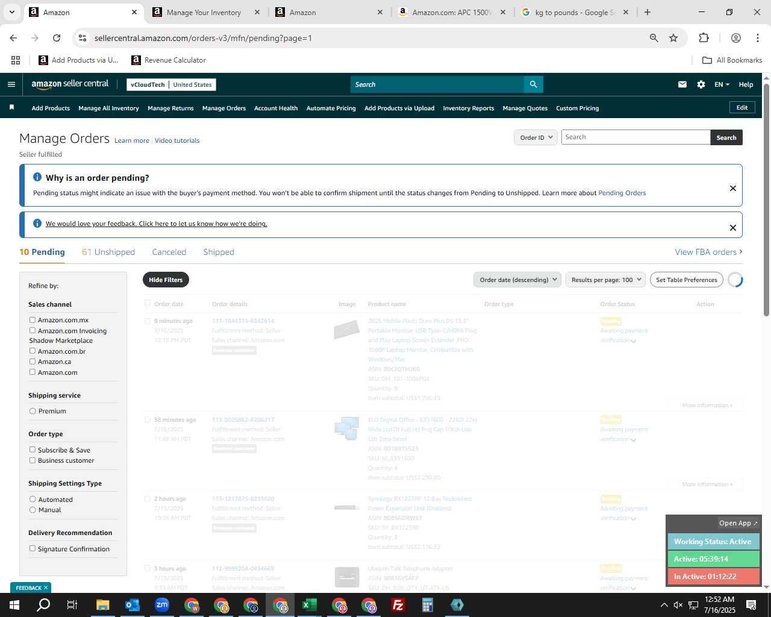Check the Amazon.com Invoicing Shadow Marketplace filter
Viewport: 771px width, 617px height.
pyautogui.click(x=33, y=330)
